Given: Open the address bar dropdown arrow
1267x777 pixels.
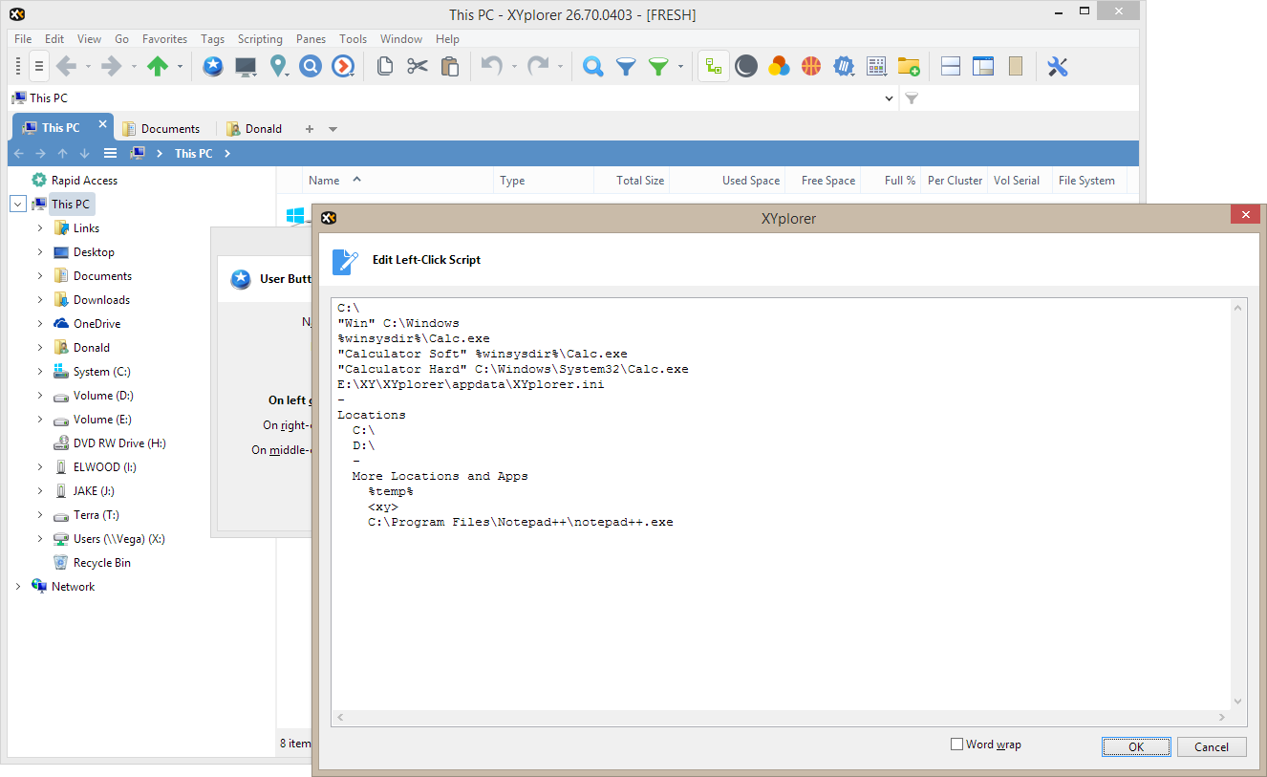Looking at the screenshot, I should (890, 98).
